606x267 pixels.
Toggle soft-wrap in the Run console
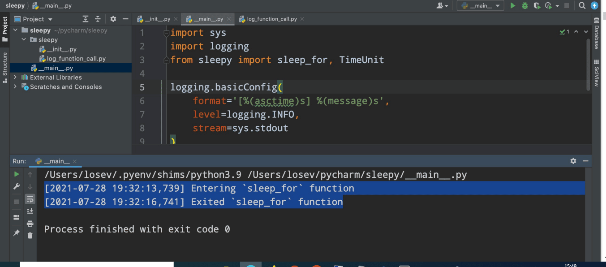pyautogui.click(x=30, y=199)
